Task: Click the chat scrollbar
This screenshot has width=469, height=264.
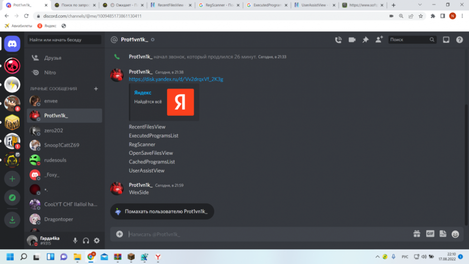Action: (x=466, y=165)
